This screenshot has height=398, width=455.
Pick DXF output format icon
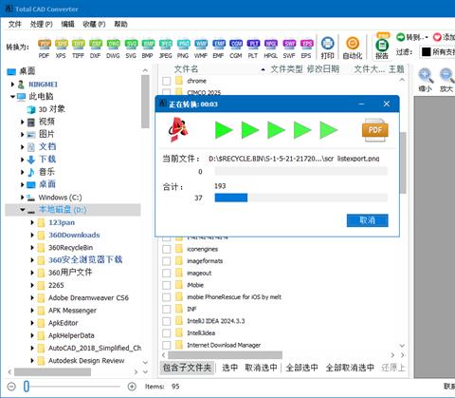point(95,48)
